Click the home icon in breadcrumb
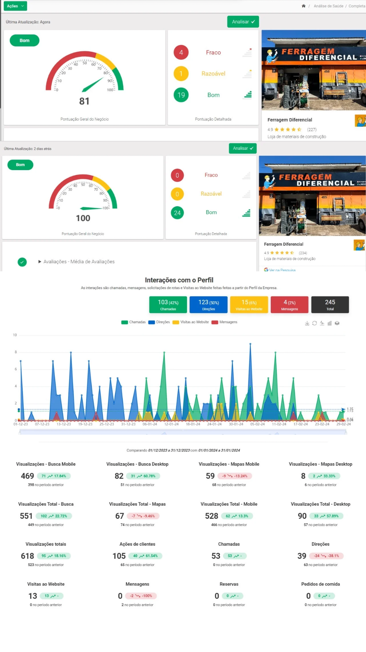 coord(303,6)
